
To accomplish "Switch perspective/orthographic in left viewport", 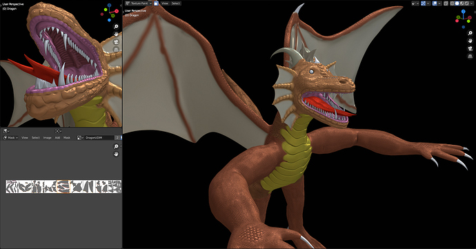I will [x=116, y=50].
